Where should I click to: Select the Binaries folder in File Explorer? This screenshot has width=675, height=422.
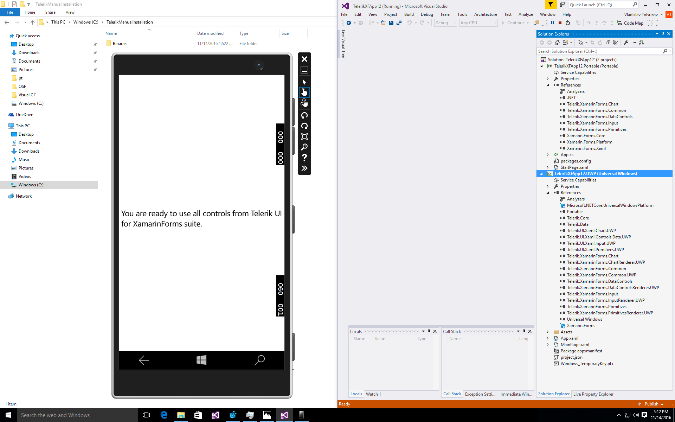[120, 44]
